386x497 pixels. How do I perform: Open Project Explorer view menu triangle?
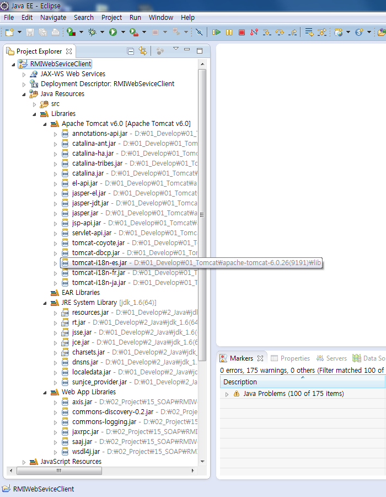pos(176,50)
